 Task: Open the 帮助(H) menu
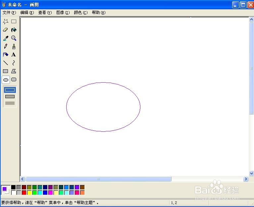click(x=98, y=13)
